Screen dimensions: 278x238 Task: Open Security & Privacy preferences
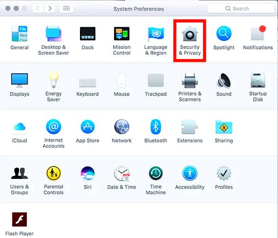190,41
